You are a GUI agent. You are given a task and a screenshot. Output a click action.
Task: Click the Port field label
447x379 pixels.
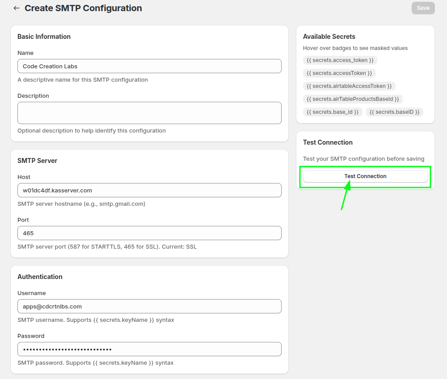pos(24,220)
